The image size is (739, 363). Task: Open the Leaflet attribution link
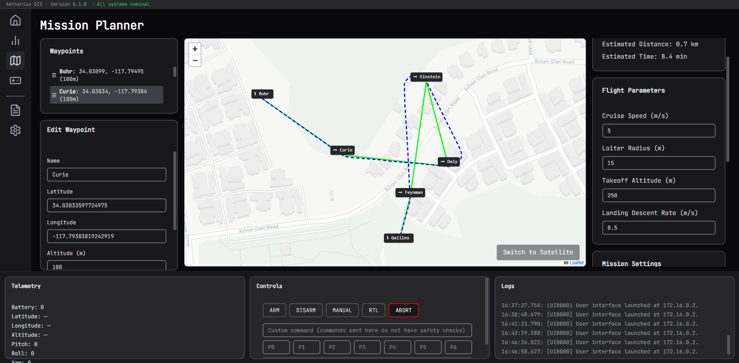pyautogui.click(x=576, y=262)
